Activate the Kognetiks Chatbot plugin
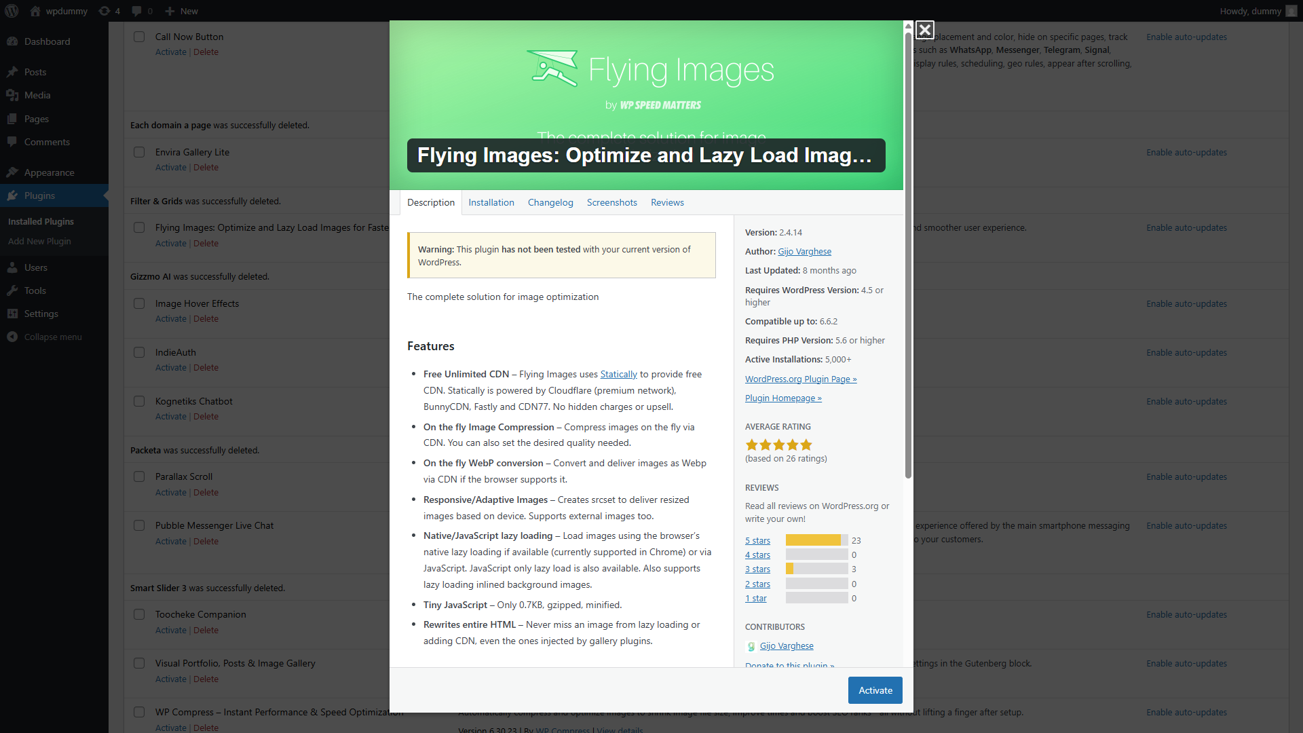The height and width of the screenshot is (733, 1303). [170, 417]
